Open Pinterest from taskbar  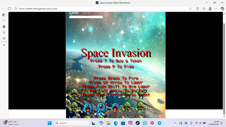tap(152, 123)
